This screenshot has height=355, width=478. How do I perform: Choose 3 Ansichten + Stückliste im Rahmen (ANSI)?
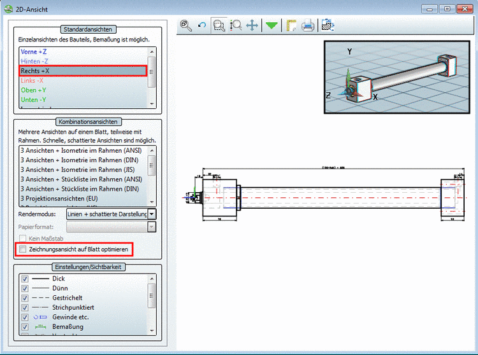point(83,179)
